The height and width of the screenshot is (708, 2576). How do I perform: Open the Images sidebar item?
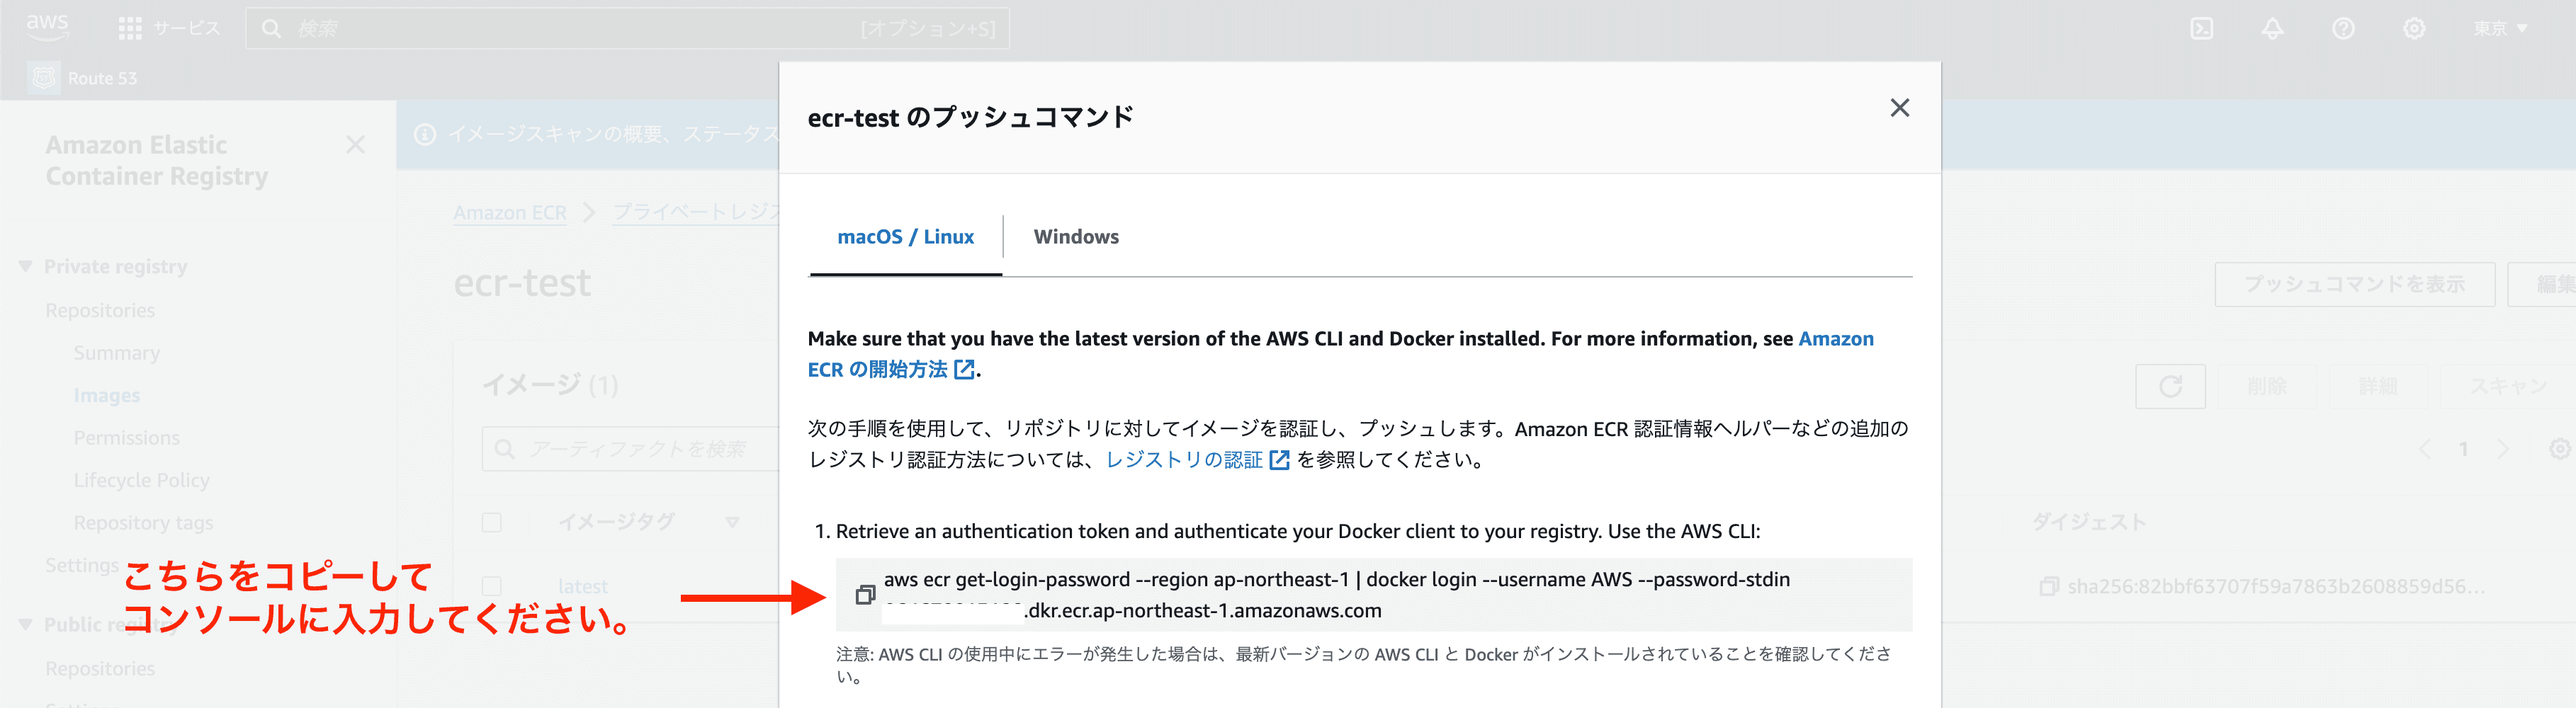click(x=106, y=395)
